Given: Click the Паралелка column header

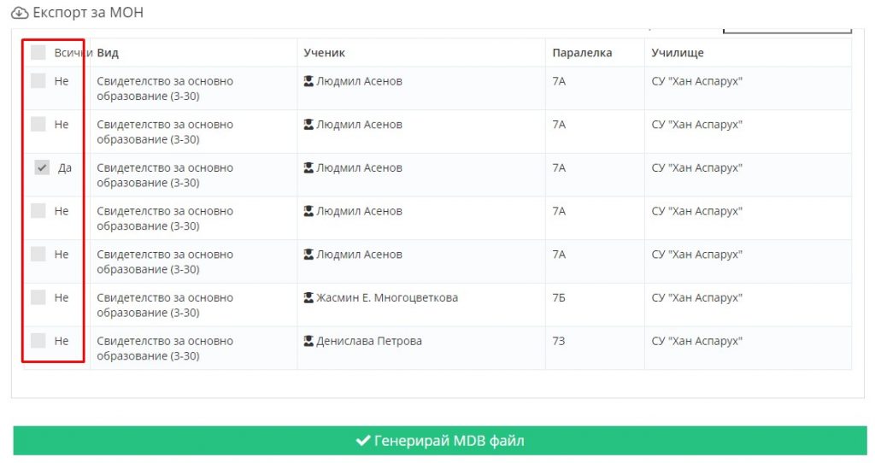Looking at the screenshot, I should (582, 53).
